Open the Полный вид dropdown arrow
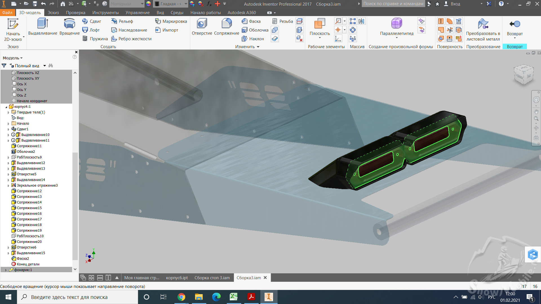541x304 pixels. (45, 66)
